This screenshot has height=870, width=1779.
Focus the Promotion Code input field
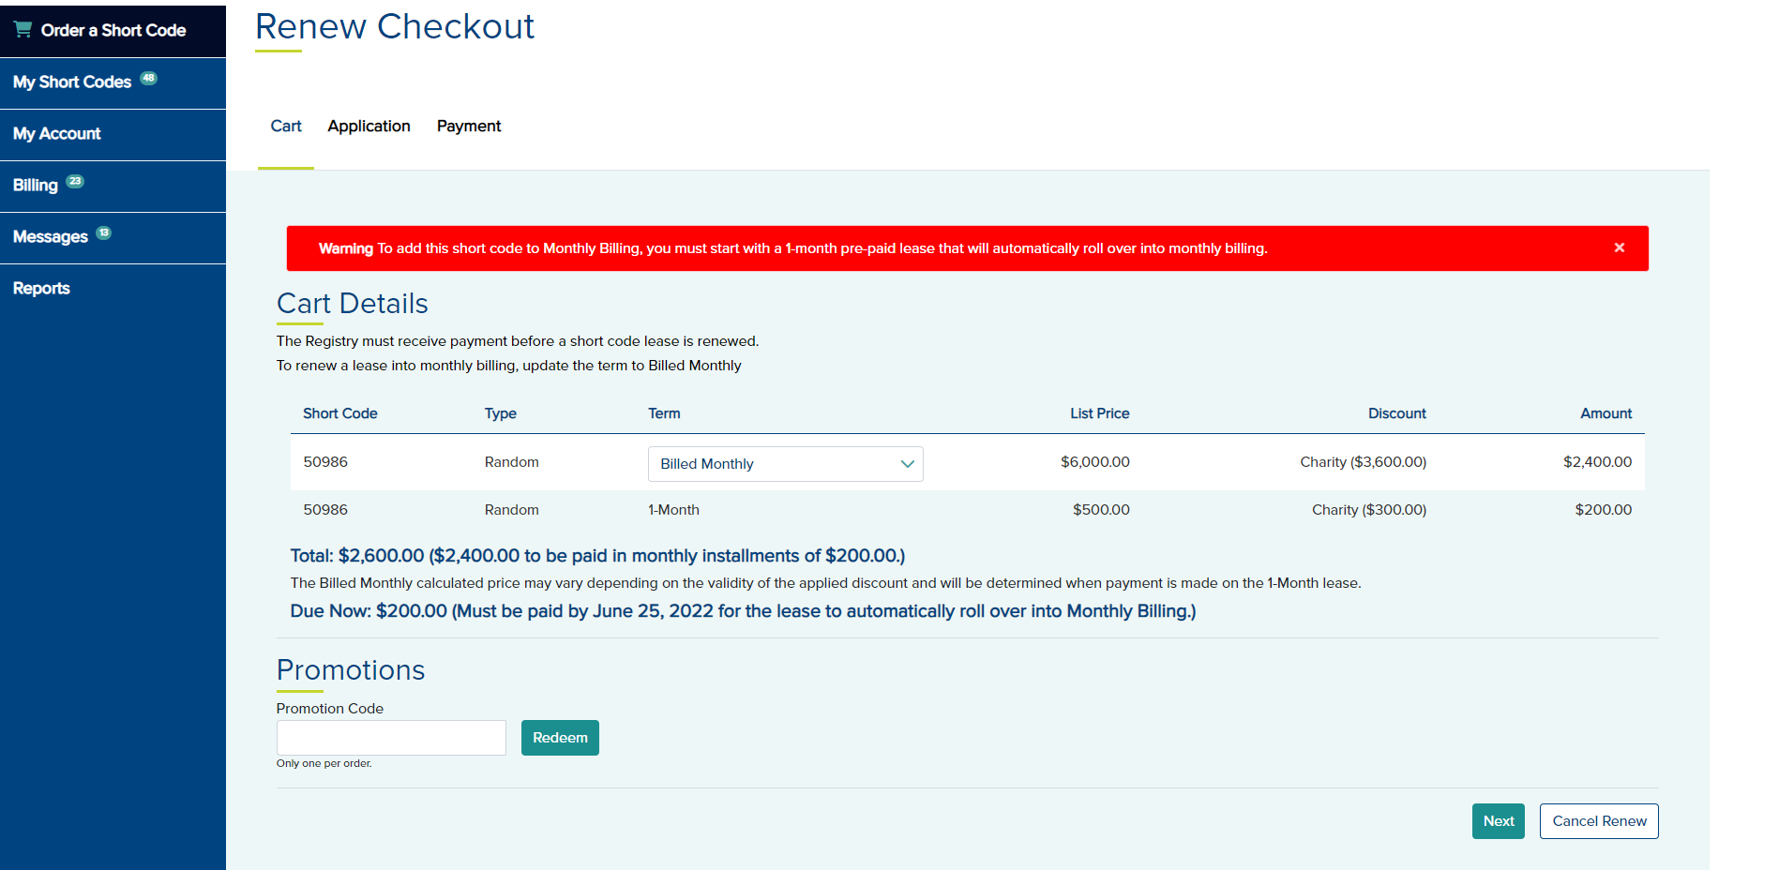(x=391, y=738)
